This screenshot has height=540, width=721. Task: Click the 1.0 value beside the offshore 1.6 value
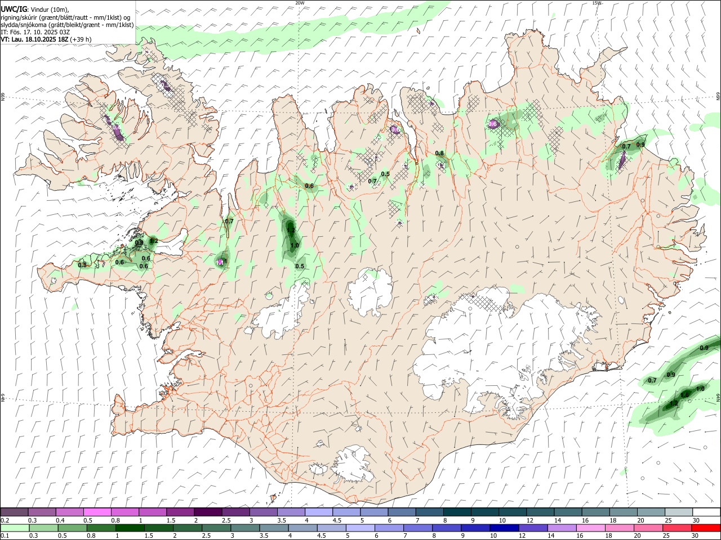point(700,389)
